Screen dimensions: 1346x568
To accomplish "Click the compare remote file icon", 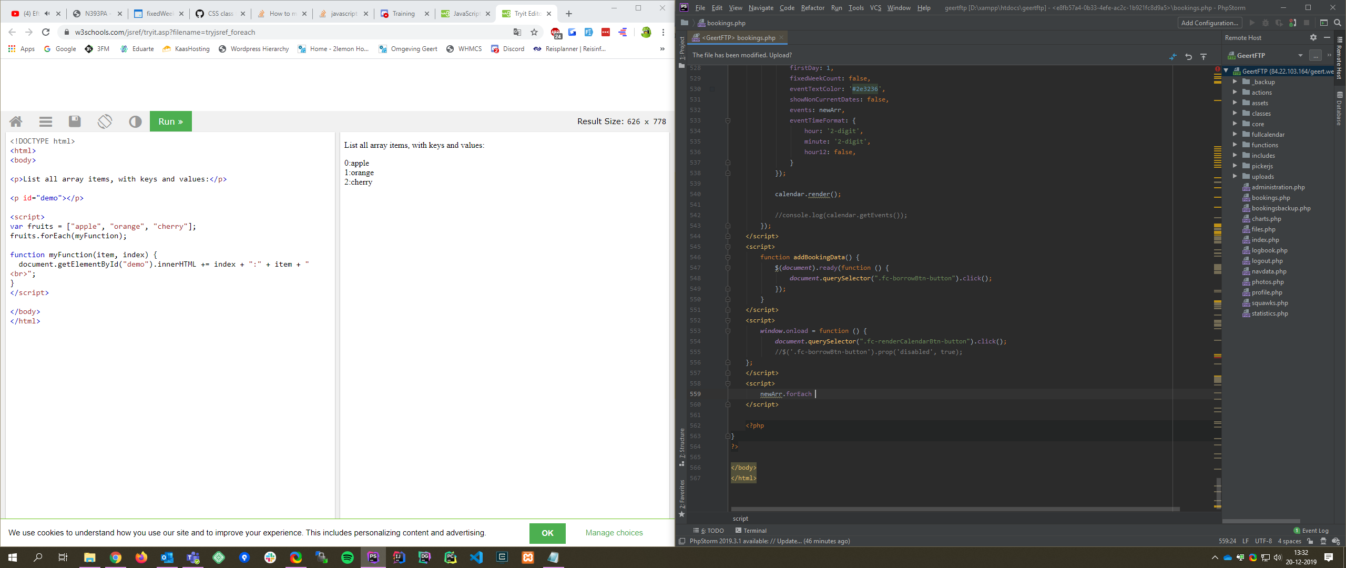I will 1173,56.
